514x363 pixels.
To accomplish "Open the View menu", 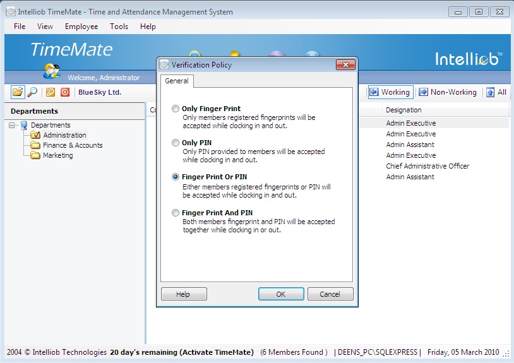I will point(45,27).
